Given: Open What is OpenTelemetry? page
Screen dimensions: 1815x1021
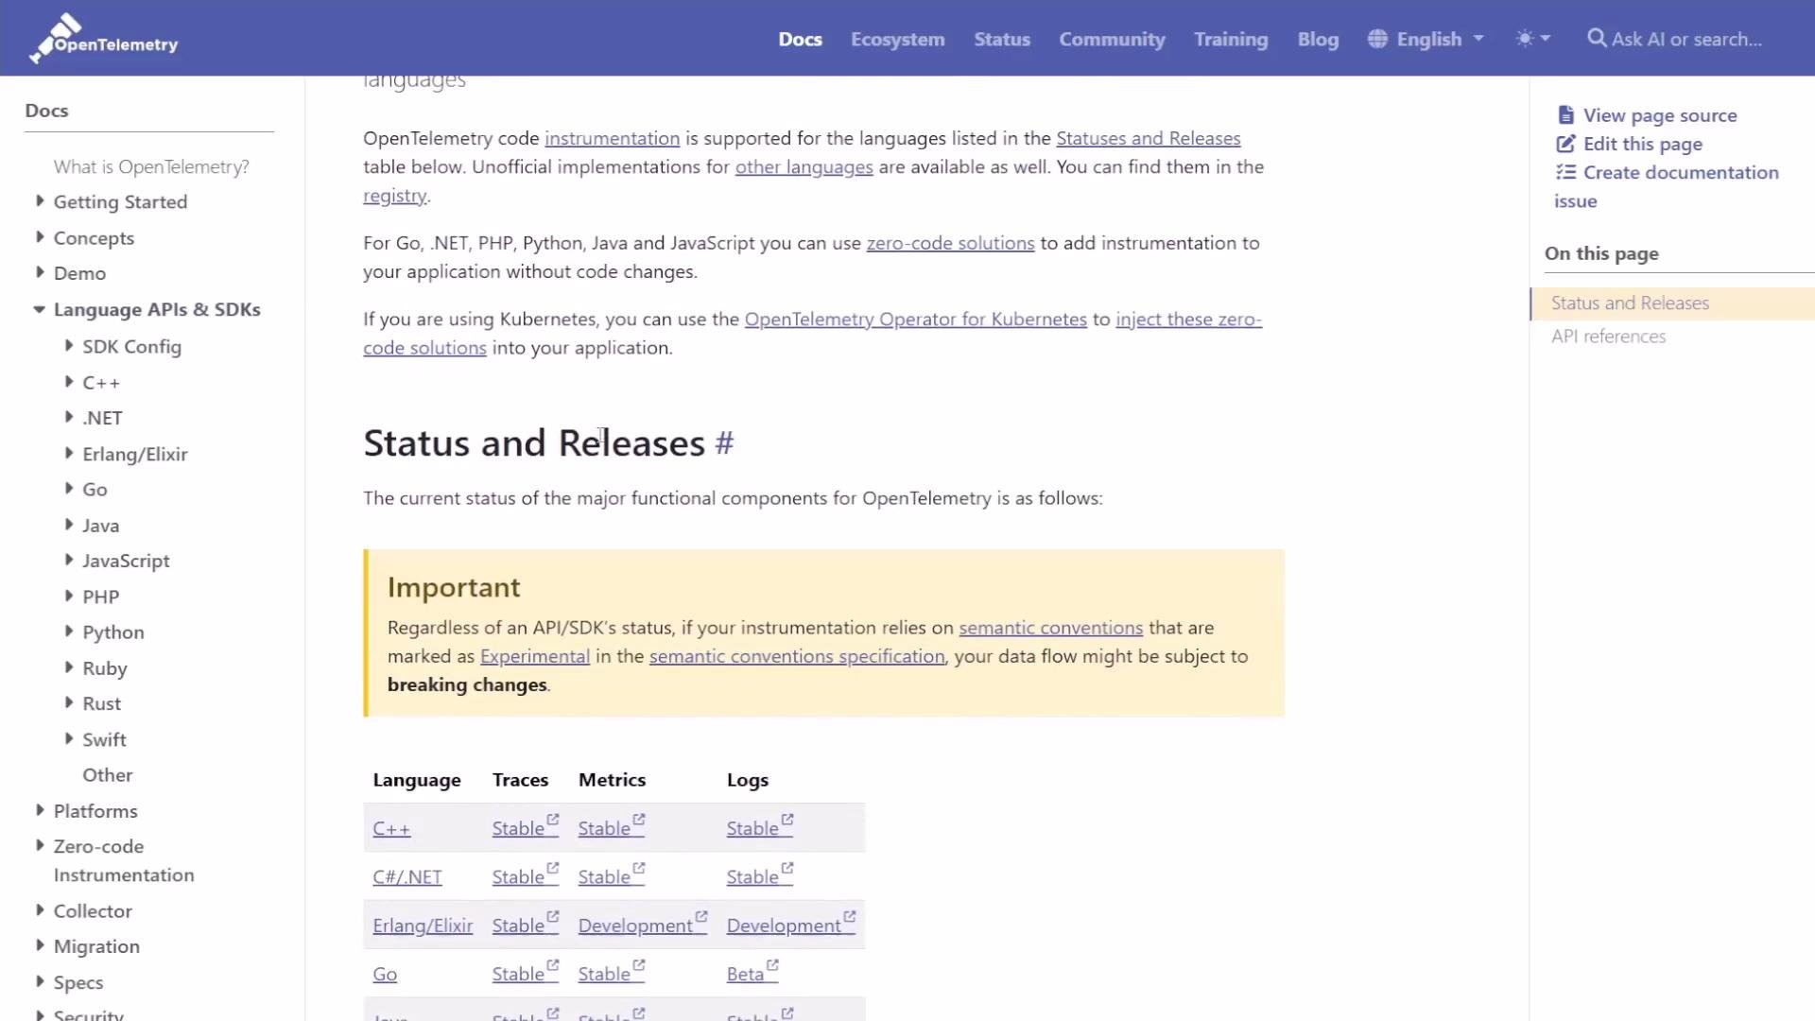Looking at the screenshot, I should (x=151, y=166).
